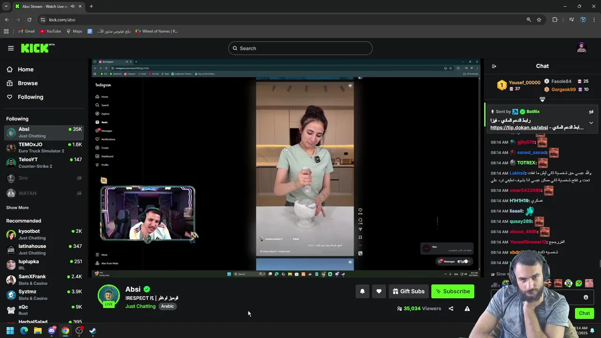Open Chrome tab search dropdown
Screen dimensions: 601x338
6,7
